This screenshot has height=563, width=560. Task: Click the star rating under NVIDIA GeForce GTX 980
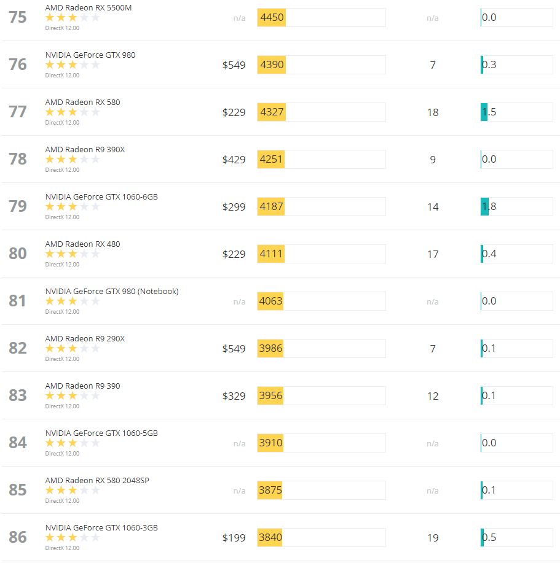[x=73, y=64]
